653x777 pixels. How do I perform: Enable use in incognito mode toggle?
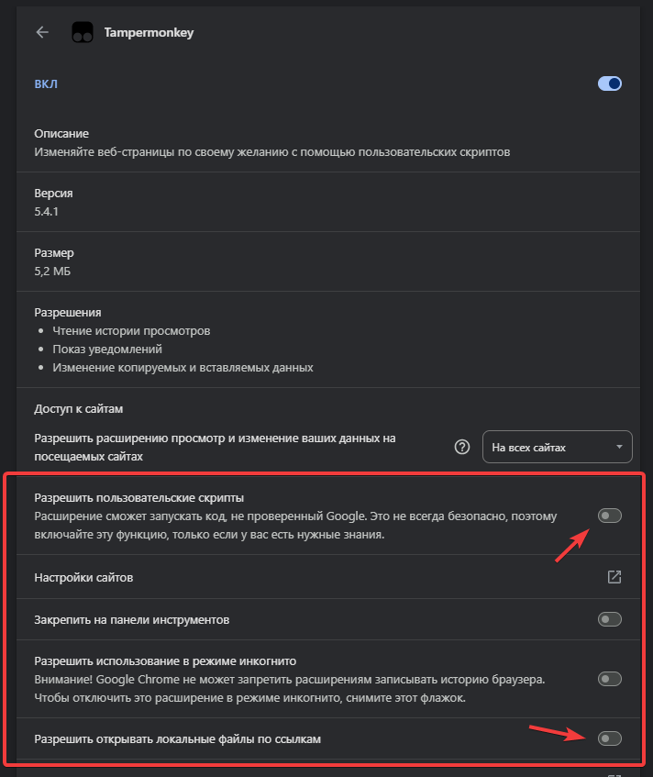pyautogui.click(x=609, y=679)
